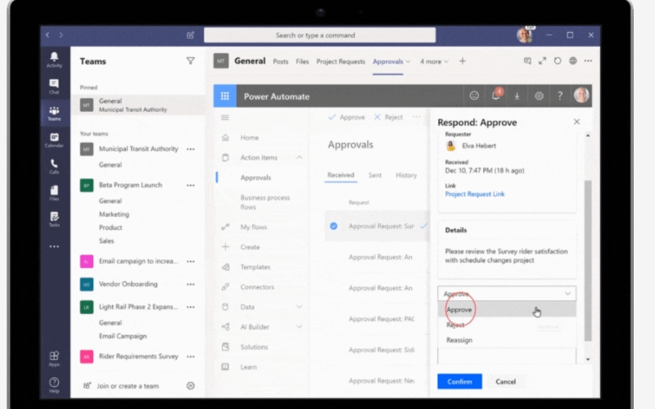Open Apps in the left rail

[x=54, y=358]
